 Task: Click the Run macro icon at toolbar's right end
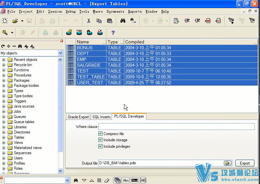tap(252, 21)
